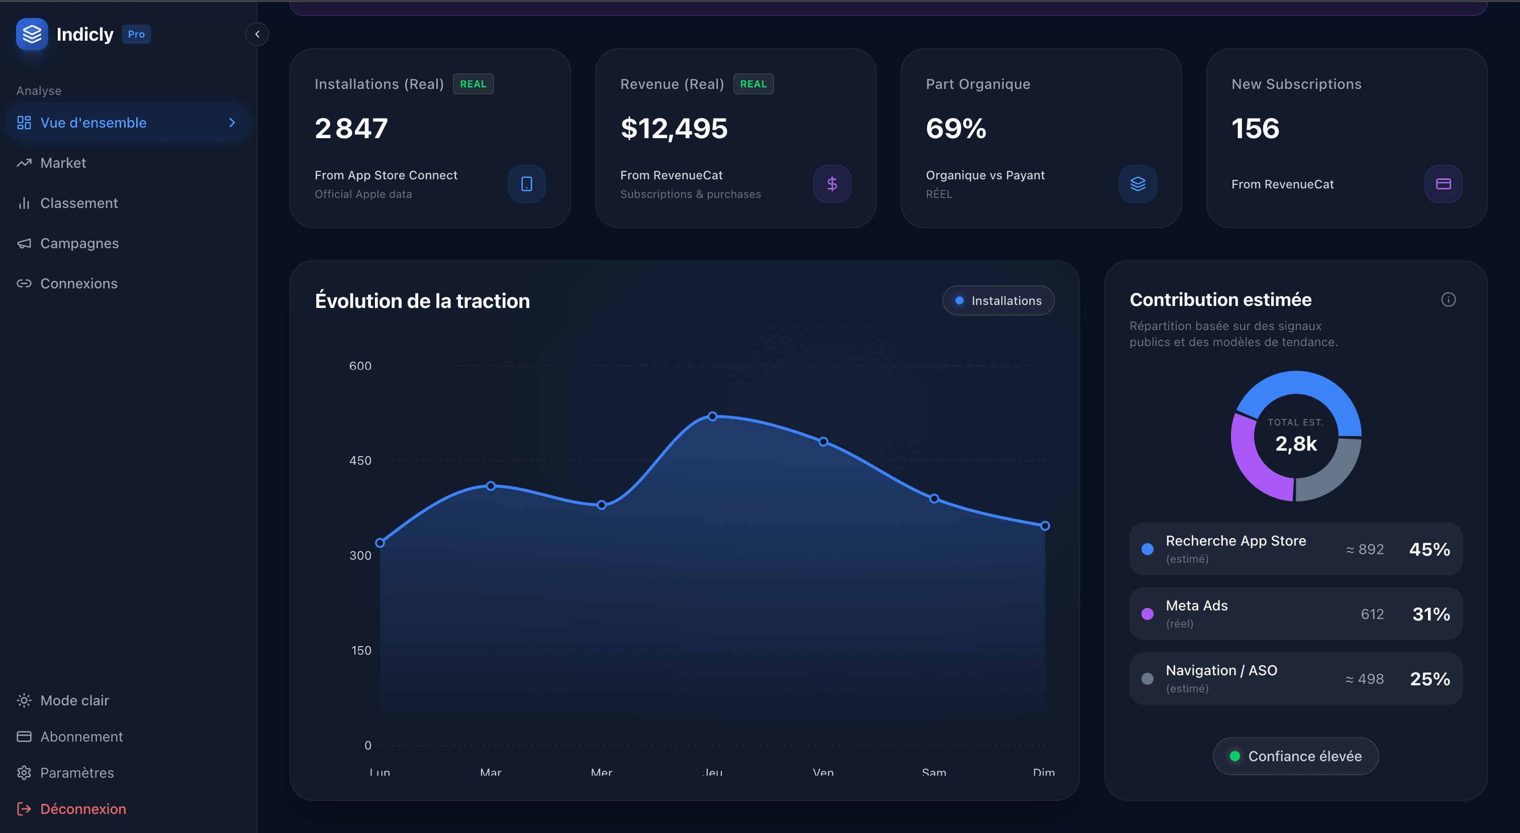Toggle the Meta Ads legend dot
This screenshot has width=1520, height=833.
[1147, 613]
